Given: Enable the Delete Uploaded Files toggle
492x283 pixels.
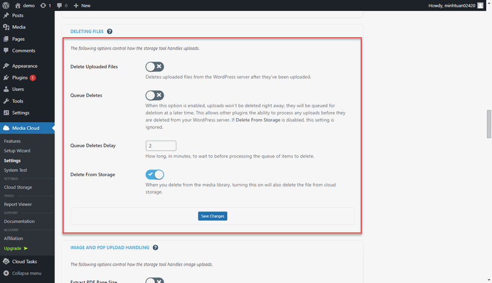Looking at the screenshot, I should [x=155, y=66].
